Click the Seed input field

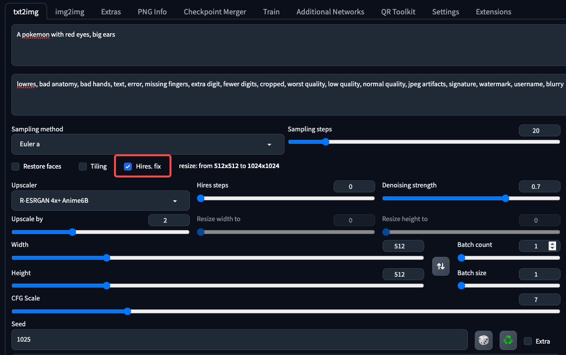click(239, 340)
